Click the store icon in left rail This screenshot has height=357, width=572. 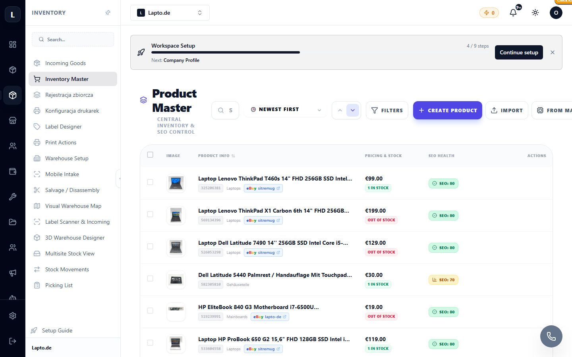tap(13, 121)
